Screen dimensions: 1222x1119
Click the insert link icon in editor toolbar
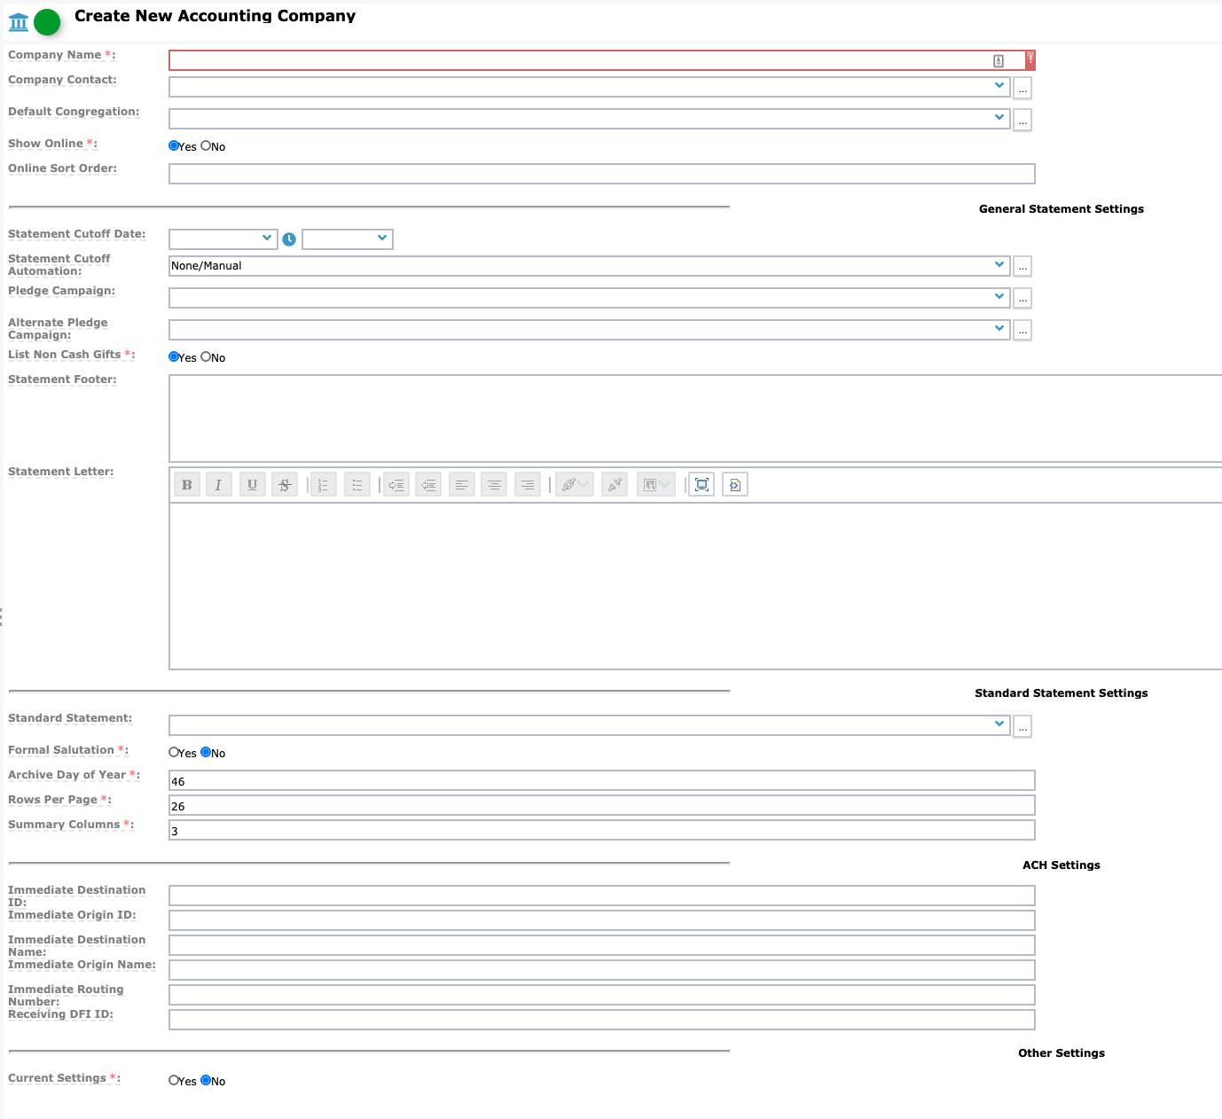point(575,485)
